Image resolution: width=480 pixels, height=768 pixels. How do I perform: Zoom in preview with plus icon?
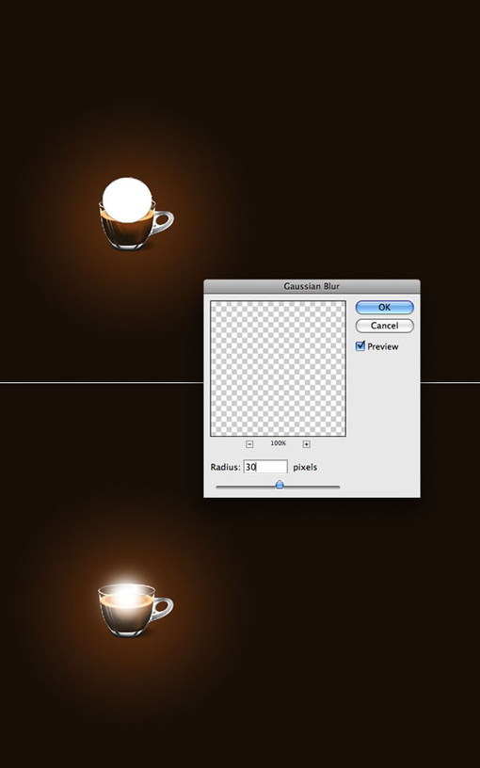[306, 444]
